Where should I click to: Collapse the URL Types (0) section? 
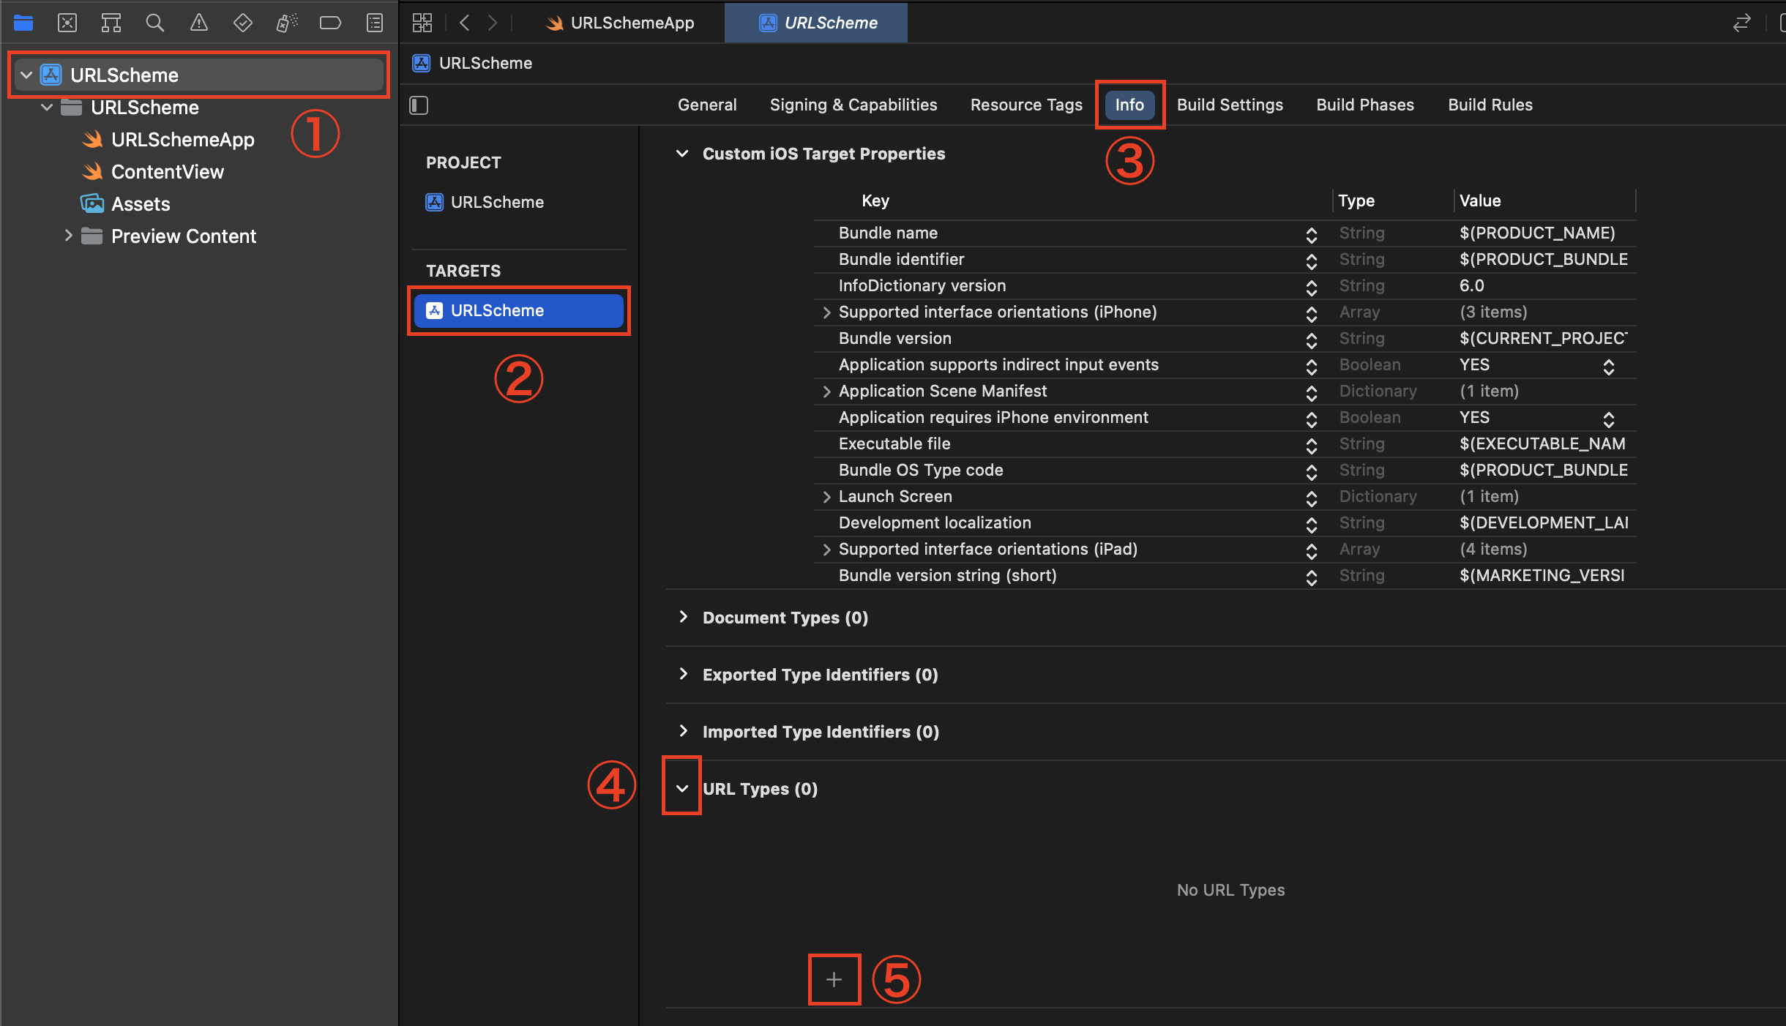(x=682, y=788)
